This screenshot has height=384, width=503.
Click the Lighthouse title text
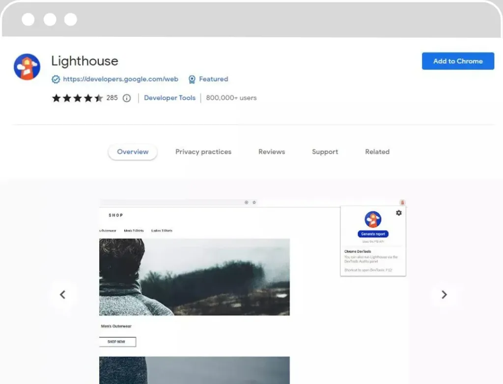84,61
